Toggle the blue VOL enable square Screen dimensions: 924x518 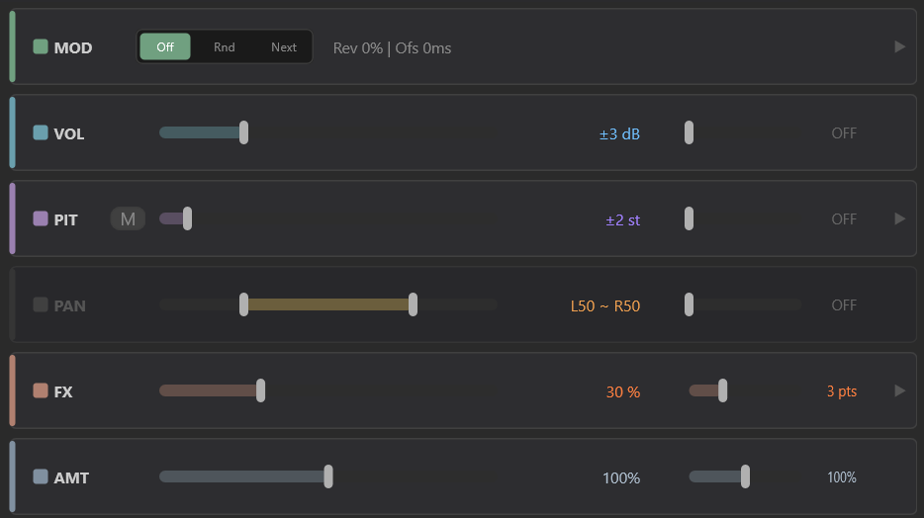(41, 132)
